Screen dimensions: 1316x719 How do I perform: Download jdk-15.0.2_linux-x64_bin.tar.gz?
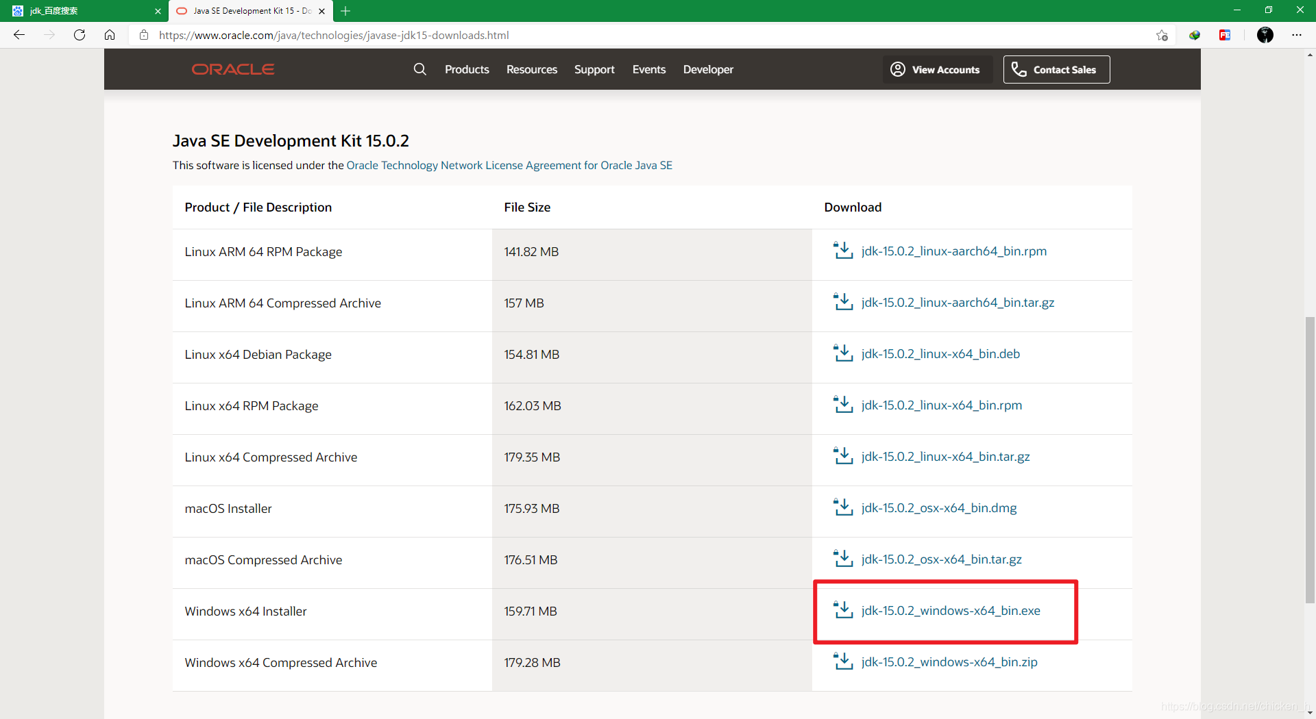[x=945, y=457]
